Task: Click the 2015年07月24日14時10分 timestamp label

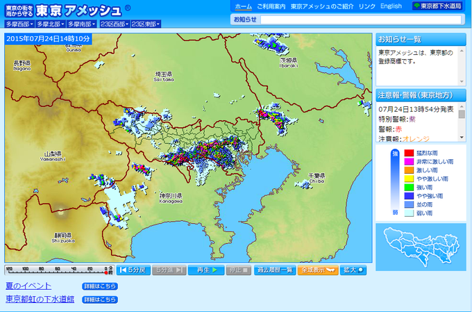Action: [48, 39]
